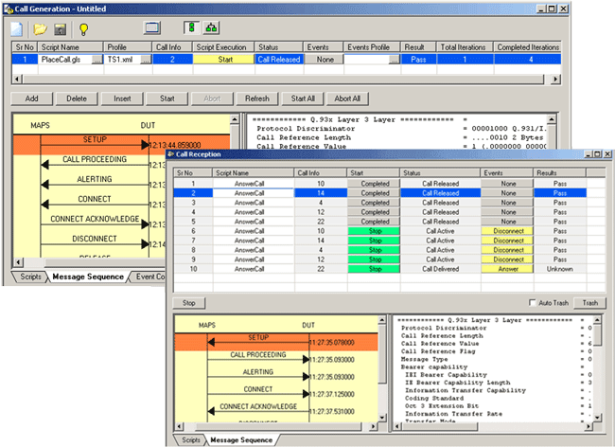The width and height of the screenshot is (615, 447).
Task: Click green Stop cell in row 6
Action: (374, 231)
